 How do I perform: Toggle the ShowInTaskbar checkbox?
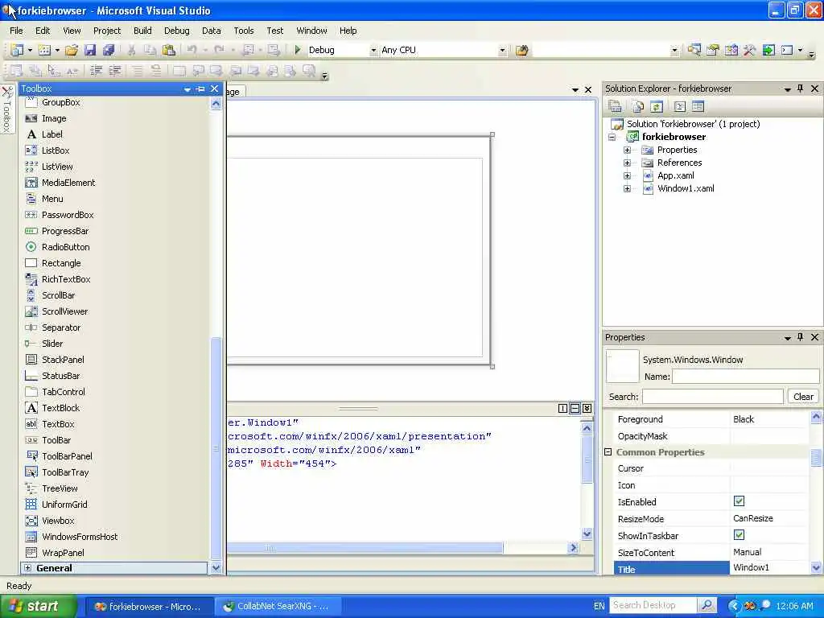coord(739,535)
